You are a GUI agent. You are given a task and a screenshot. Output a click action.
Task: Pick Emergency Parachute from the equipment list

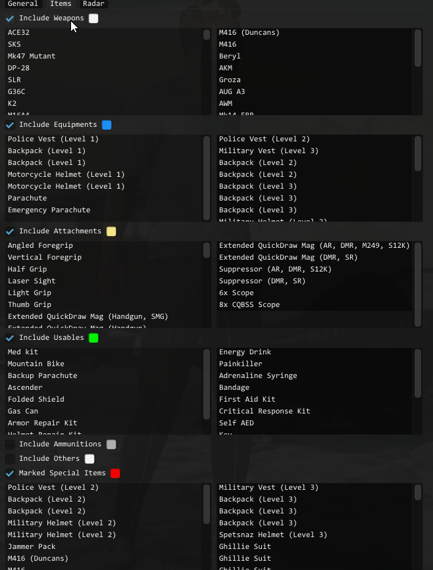point(49,210)
